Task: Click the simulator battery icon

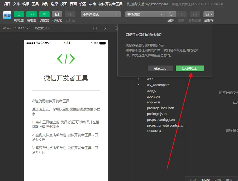Action: (x=103, y=43)
